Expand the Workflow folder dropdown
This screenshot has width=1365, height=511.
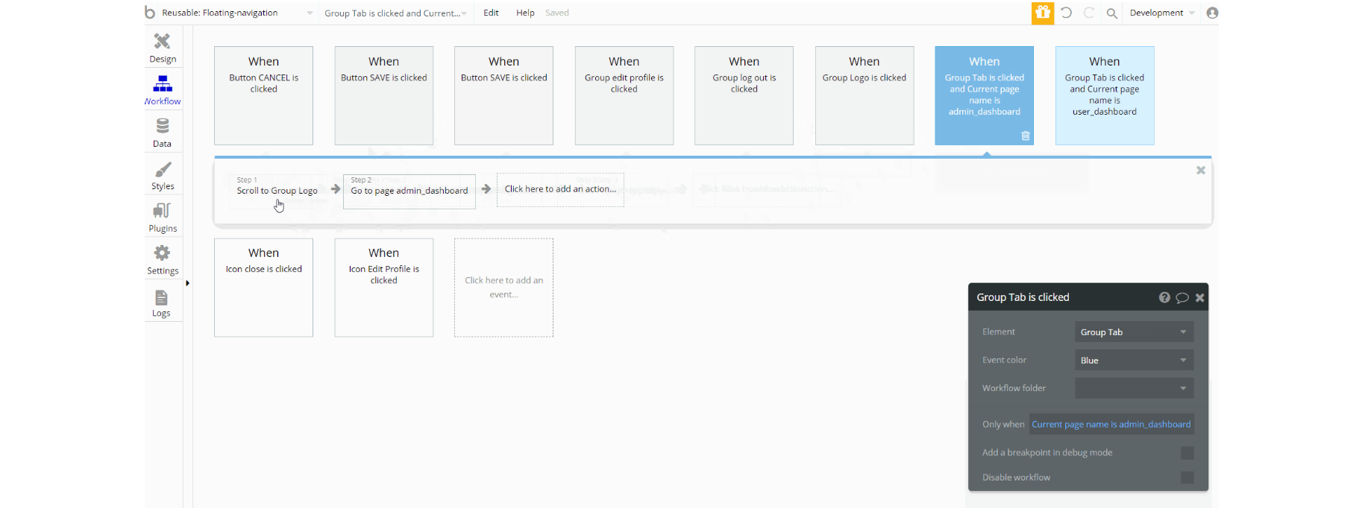pos(1134,388)
